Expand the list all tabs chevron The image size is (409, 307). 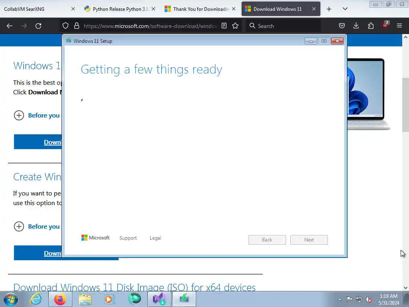pyautogui.click(x=345, y=9)
